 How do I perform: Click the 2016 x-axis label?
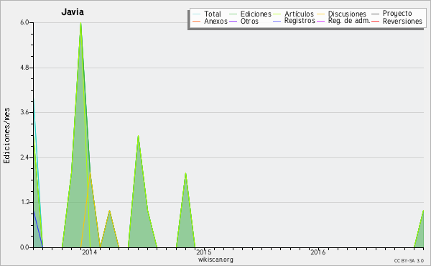tap(318, 252)
